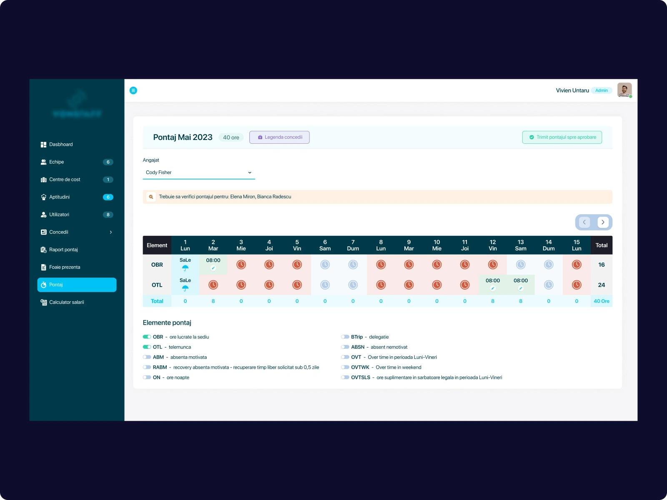Click the Vivien Untaru name label
Screen dimensions: 667x500
[572, 90]
